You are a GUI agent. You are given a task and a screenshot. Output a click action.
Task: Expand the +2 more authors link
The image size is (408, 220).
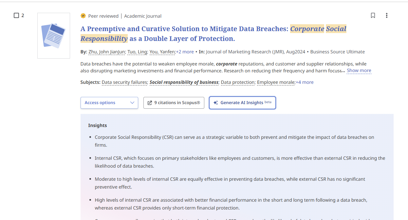tap(185, 52)
